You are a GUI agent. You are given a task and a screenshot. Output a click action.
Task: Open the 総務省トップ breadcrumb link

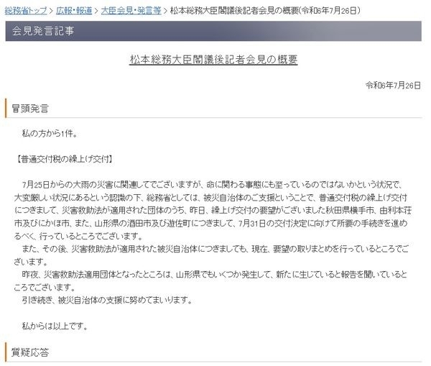click(26, 11)
